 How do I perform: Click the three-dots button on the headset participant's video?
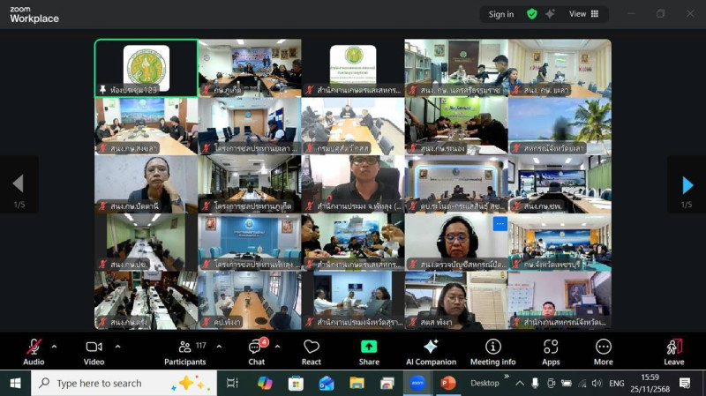pos(499,224)
